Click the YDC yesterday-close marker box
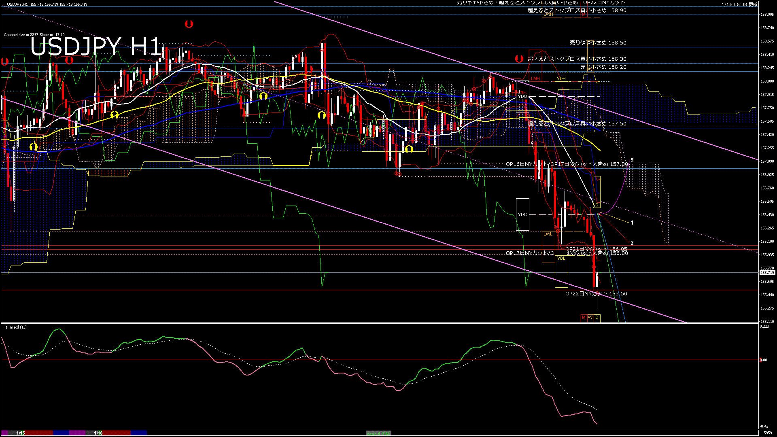Viewport: 777px width, 437px height. point(522,214)
